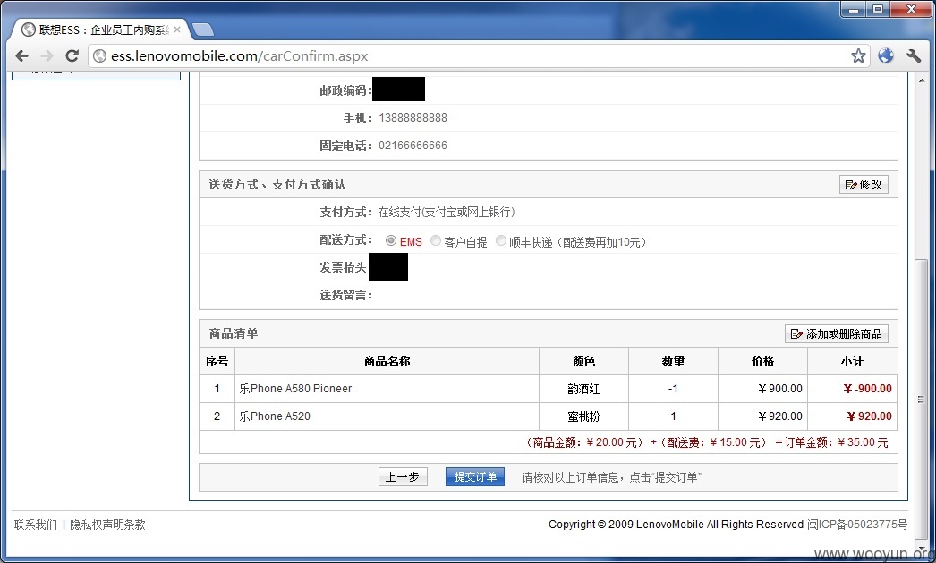The height and width of the screenshot is (563, 936).
Task: Click 修改 button for delivery and payment
Action: coord(864,185)
